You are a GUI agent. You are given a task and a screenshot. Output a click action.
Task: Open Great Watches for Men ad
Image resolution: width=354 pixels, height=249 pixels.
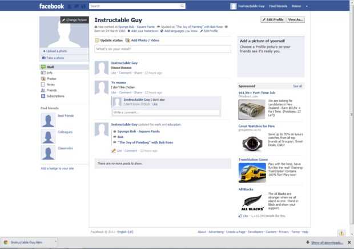pos(256,126)
